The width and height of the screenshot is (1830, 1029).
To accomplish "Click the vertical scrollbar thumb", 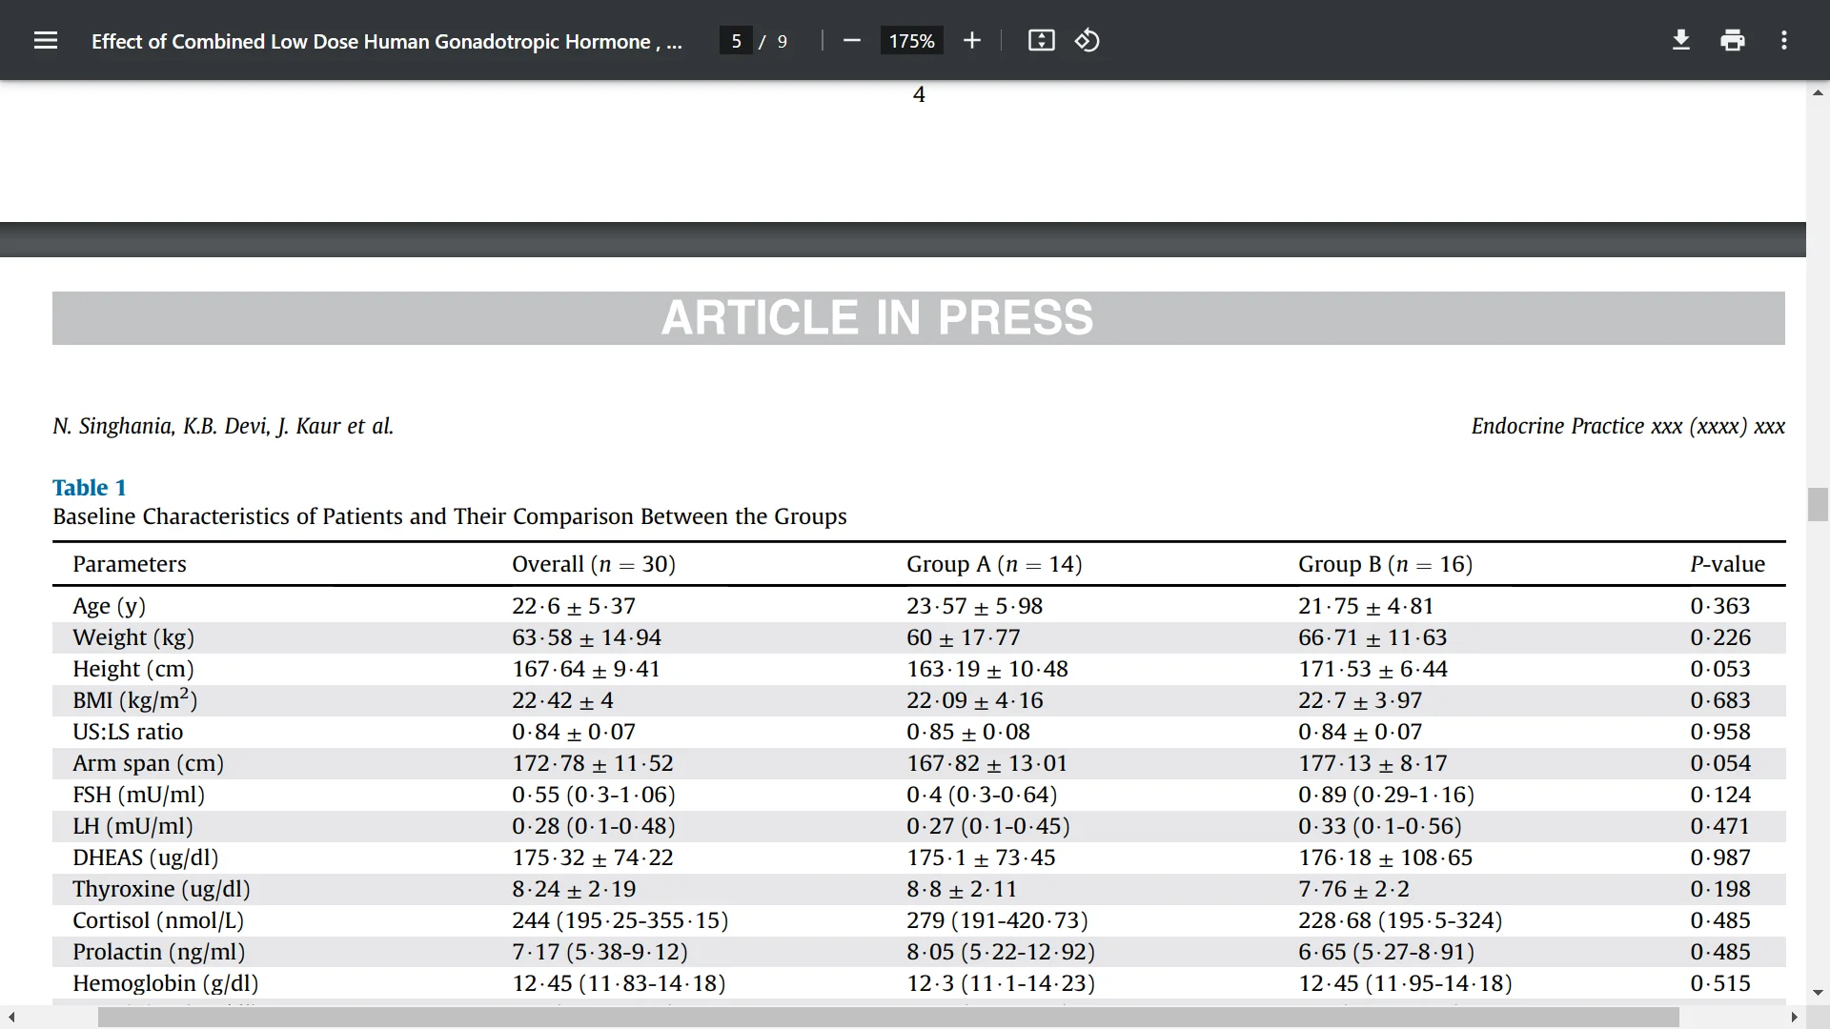I will tap(1818, 504).
